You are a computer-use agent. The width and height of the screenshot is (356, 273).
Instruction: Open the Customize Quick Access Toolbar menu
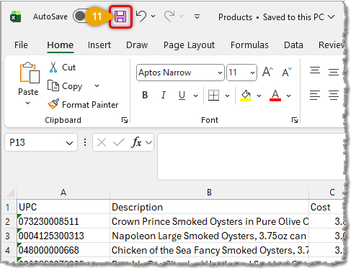coord(197,17)
